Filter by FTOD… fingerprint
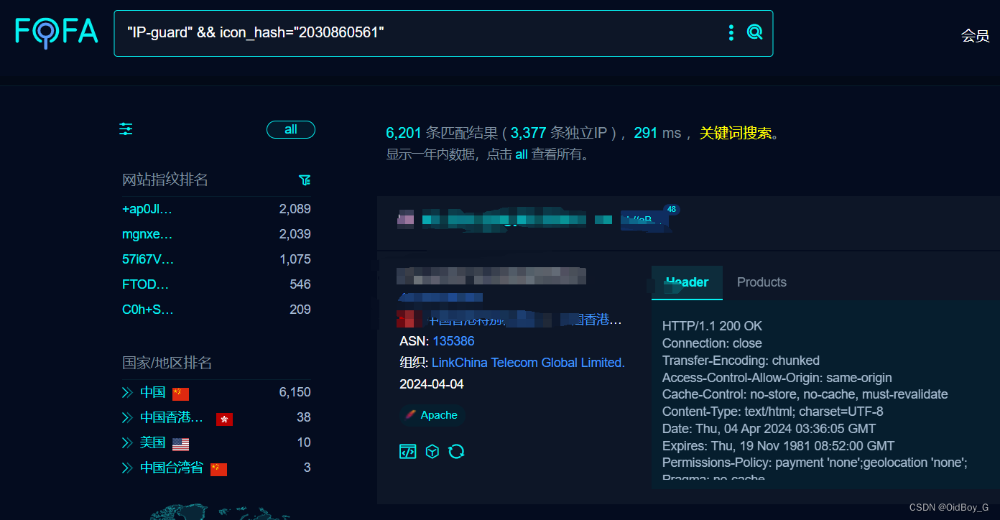The height and width of the screenshot is (520, 1000). (145, 284)
